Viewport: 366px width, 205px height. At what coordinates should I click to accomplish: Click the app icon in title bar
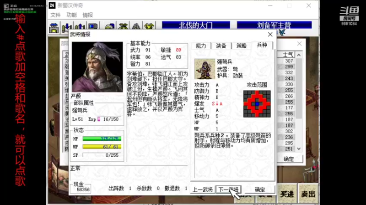(52, 5)
